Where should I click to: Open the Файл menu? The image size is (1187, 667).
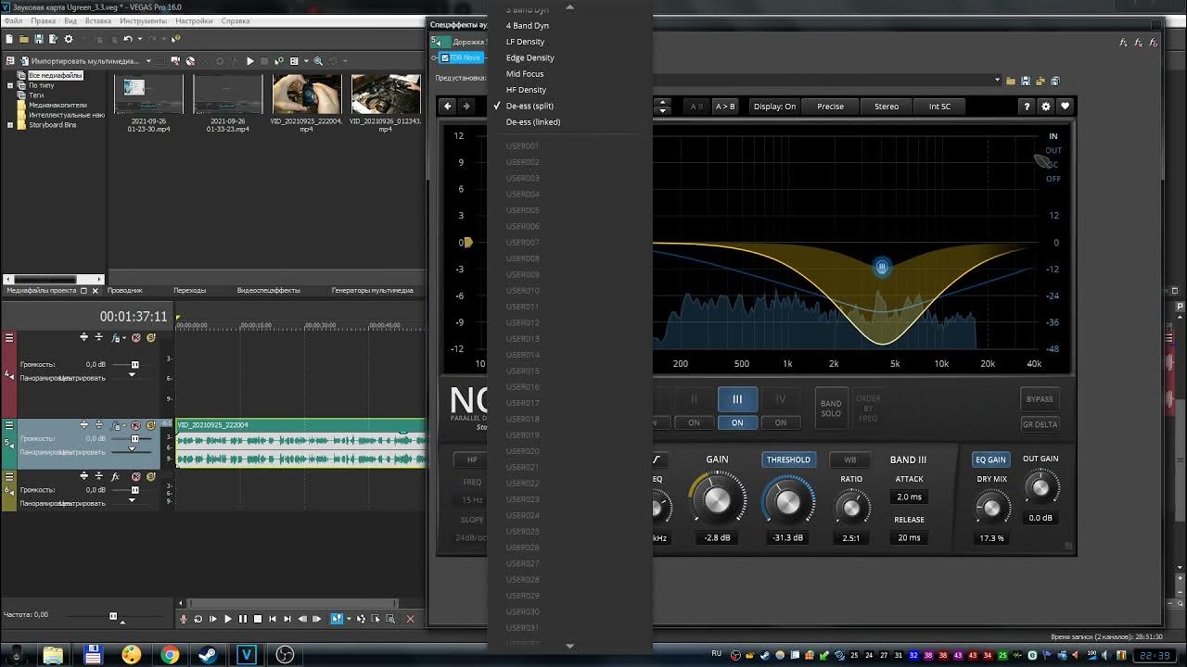click(x=13, y=20)
